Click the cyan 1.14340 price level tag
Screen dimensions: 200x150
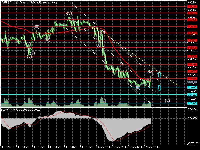point(192,87)
